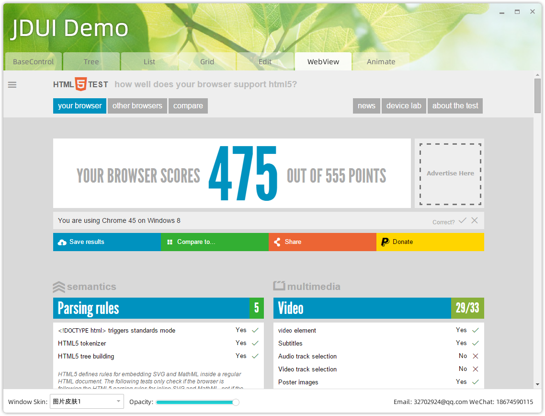Reject browser detection with the X icon

[x=475, y=220]
